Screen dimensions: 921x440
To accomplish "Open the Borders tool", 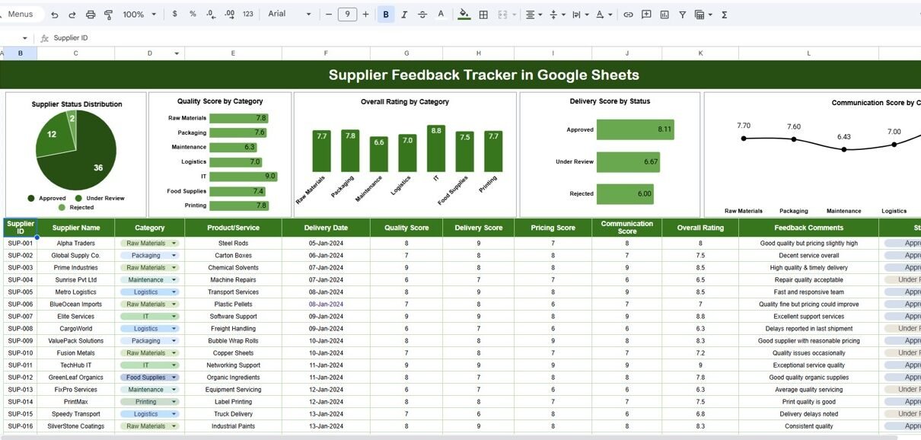I will click(483, 14).
